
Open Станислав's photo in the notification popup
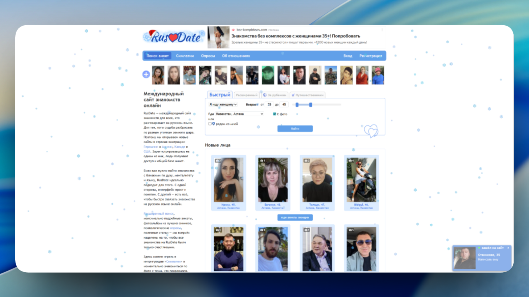click(x=464, y=258)
